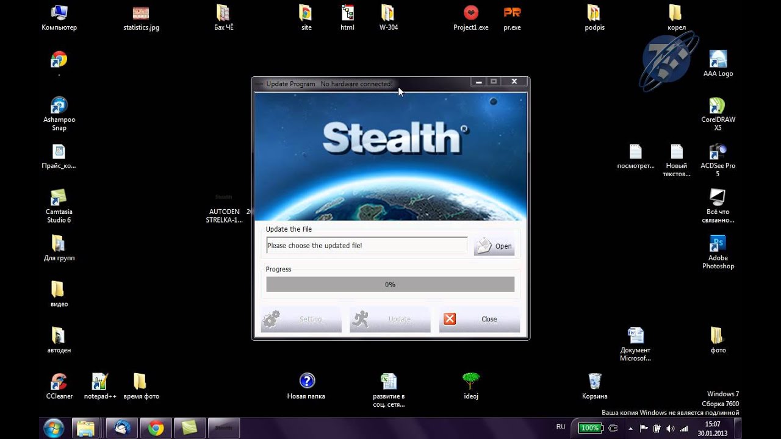This screenshot has height=439, width=781.
Task: Minimize the Update Program window
Action: pos(478,81)
